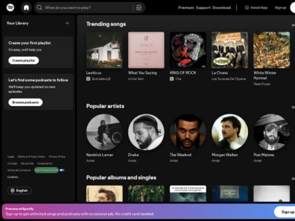Click the green Your Privacy Choices link
The image size is (295, 221).
47,170
